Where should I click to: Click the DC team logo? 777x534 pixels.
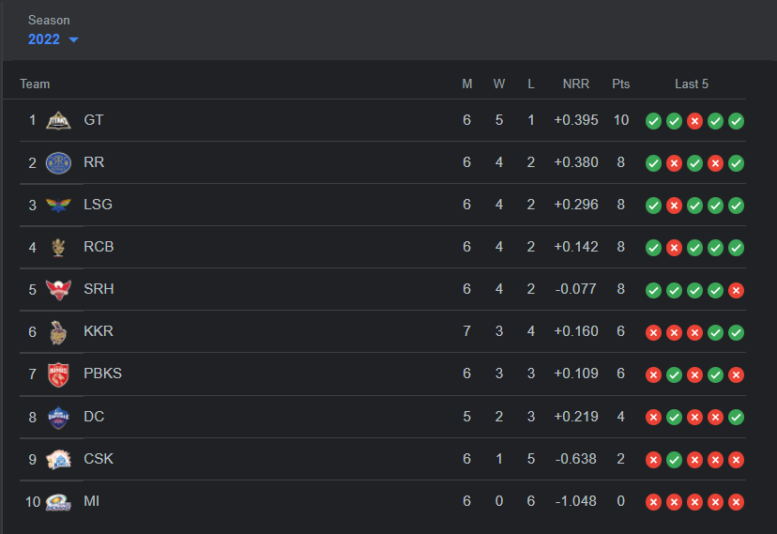coord(59,417)
